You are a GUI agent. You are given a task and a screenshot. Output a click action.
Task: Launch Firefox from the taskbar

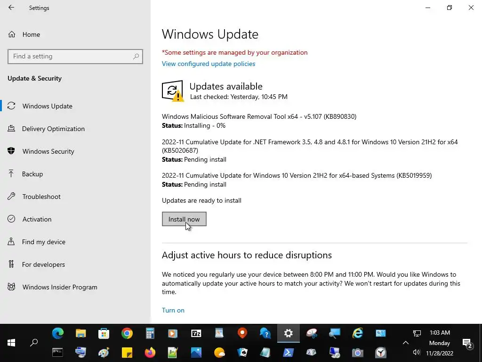coord(150,352)
